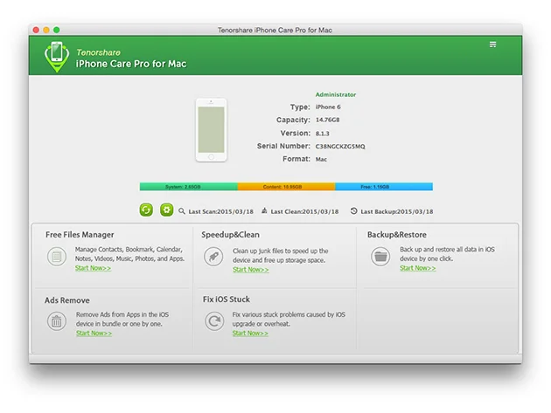Click the Mac format value
551x413 pixels.
(321, 159)
